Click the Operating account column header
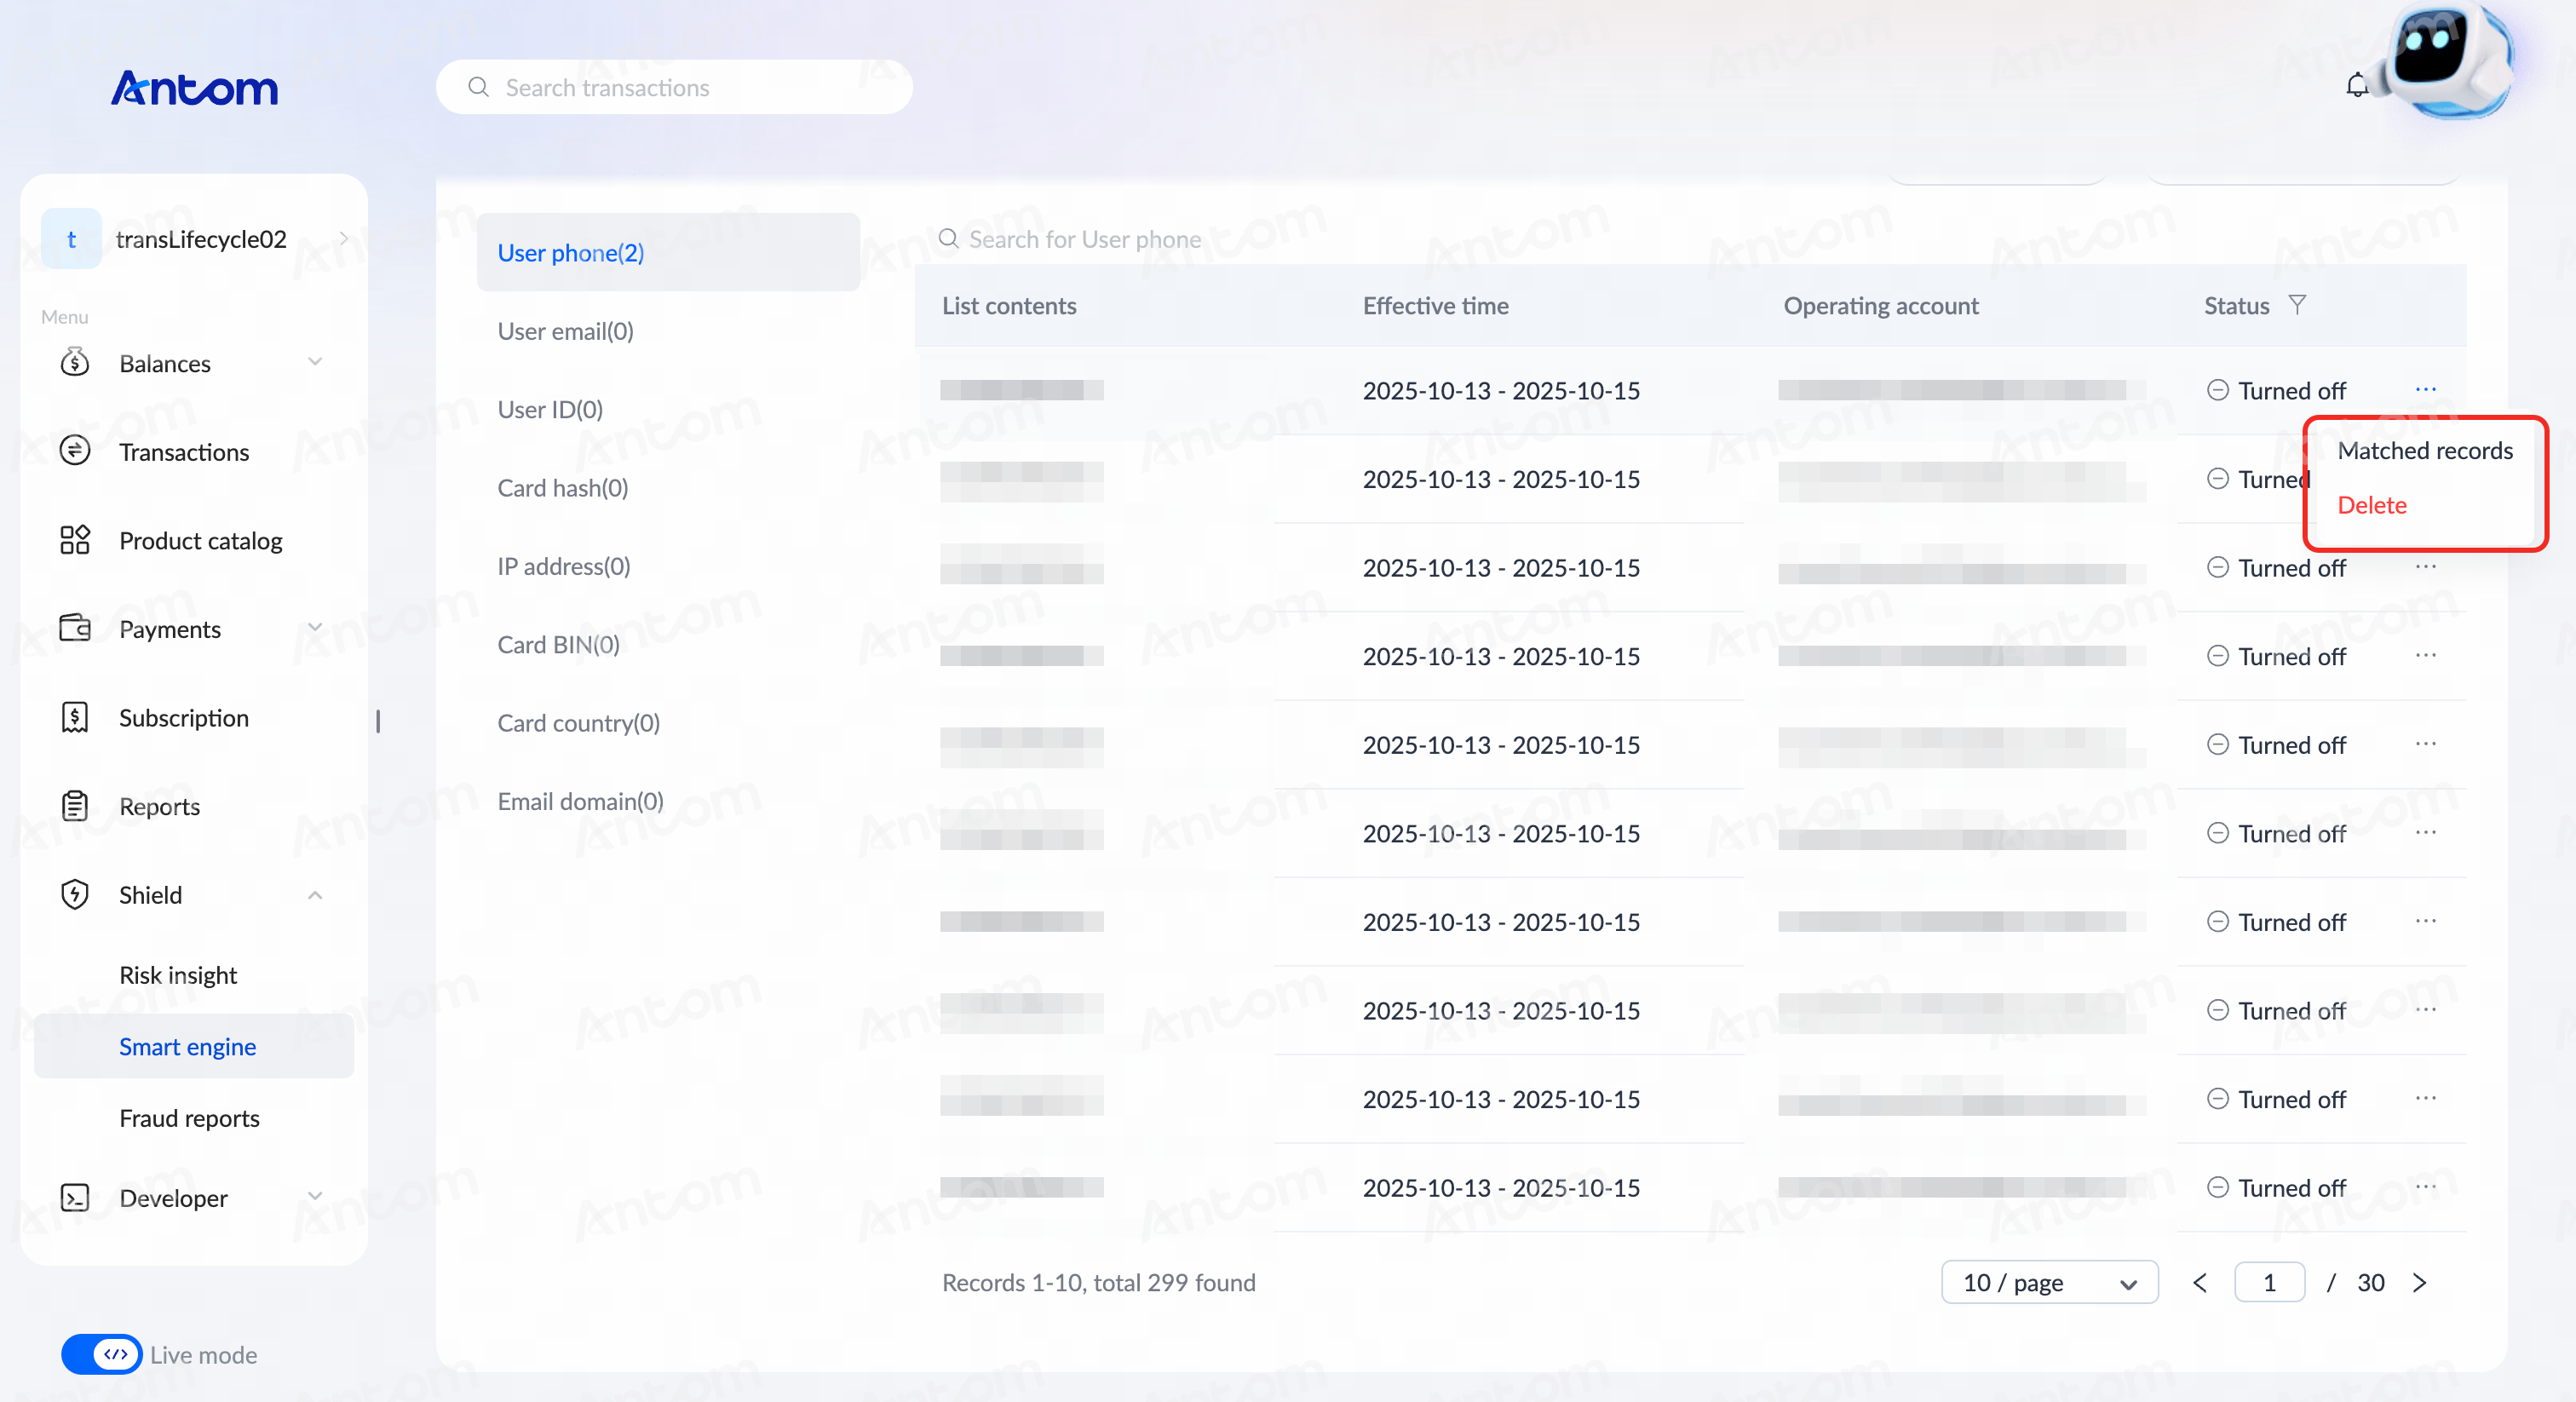Screen dimensions: 2576x1402 1881,306
